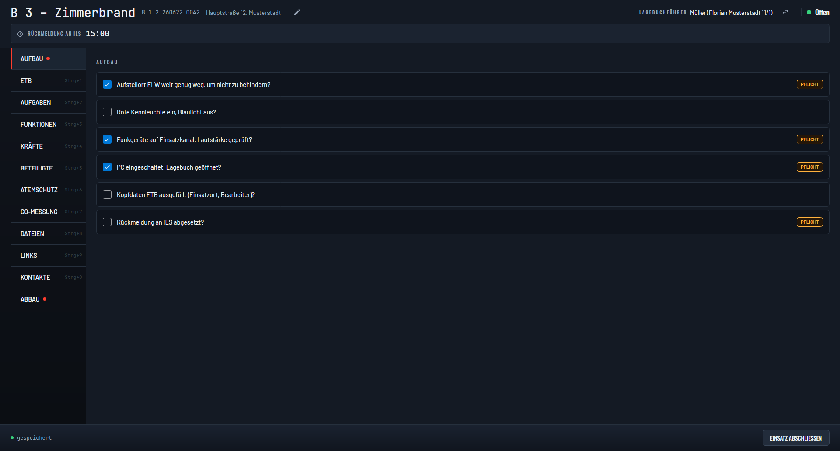
Task: Click the timer icon next to Rückmeldung an ILS
Action: (x=20, y=34)
